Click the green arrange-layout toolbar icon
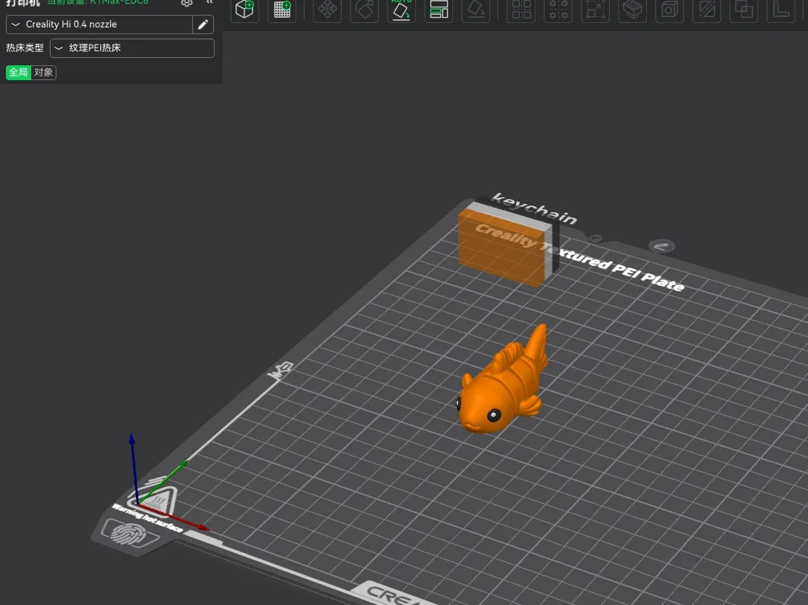The width and height of the screenshot is (808, 605). pyautogui.click(x=438, y=9)
